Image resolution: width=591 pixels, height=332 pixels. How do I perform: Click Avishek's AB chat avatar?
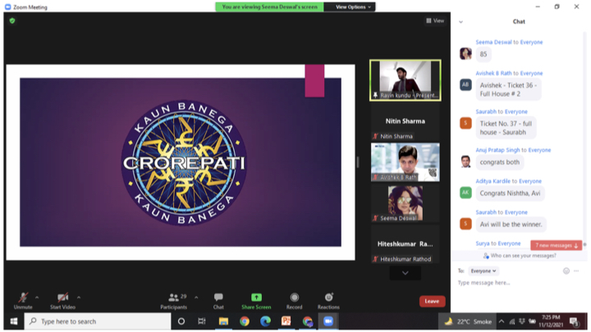(465, 84)
